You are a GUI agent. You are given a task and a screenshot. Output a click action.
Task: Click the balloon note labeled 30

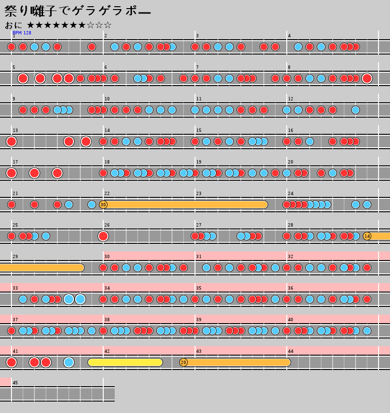[103, 205]
